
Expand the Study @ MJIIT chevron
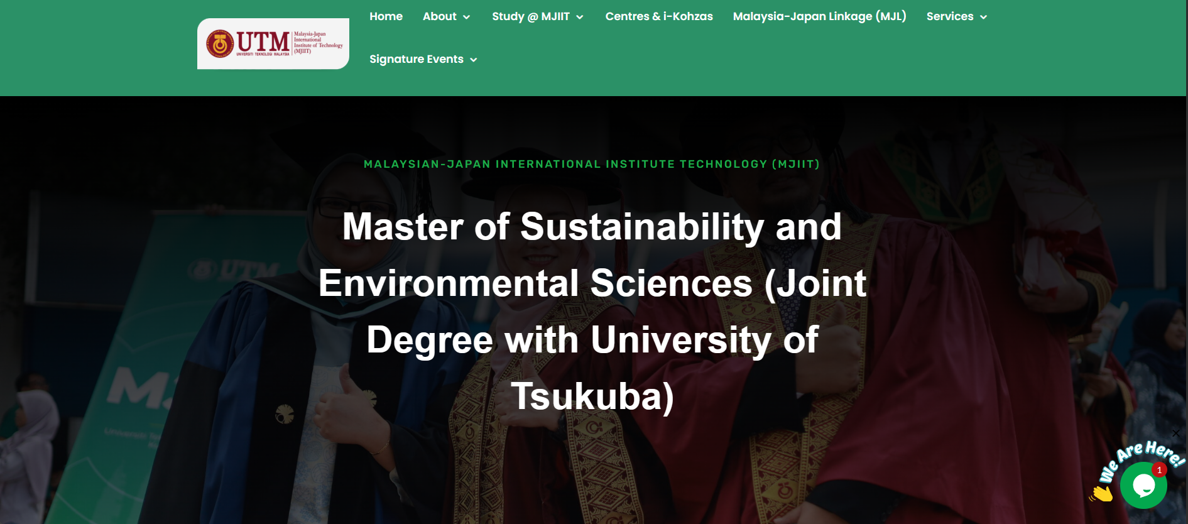point(580,18)
